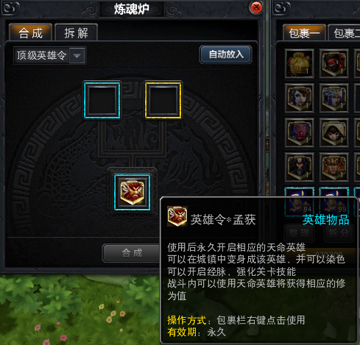Choose the red demon mask hero token
This screenshot has height=345, width=360.
299,132
